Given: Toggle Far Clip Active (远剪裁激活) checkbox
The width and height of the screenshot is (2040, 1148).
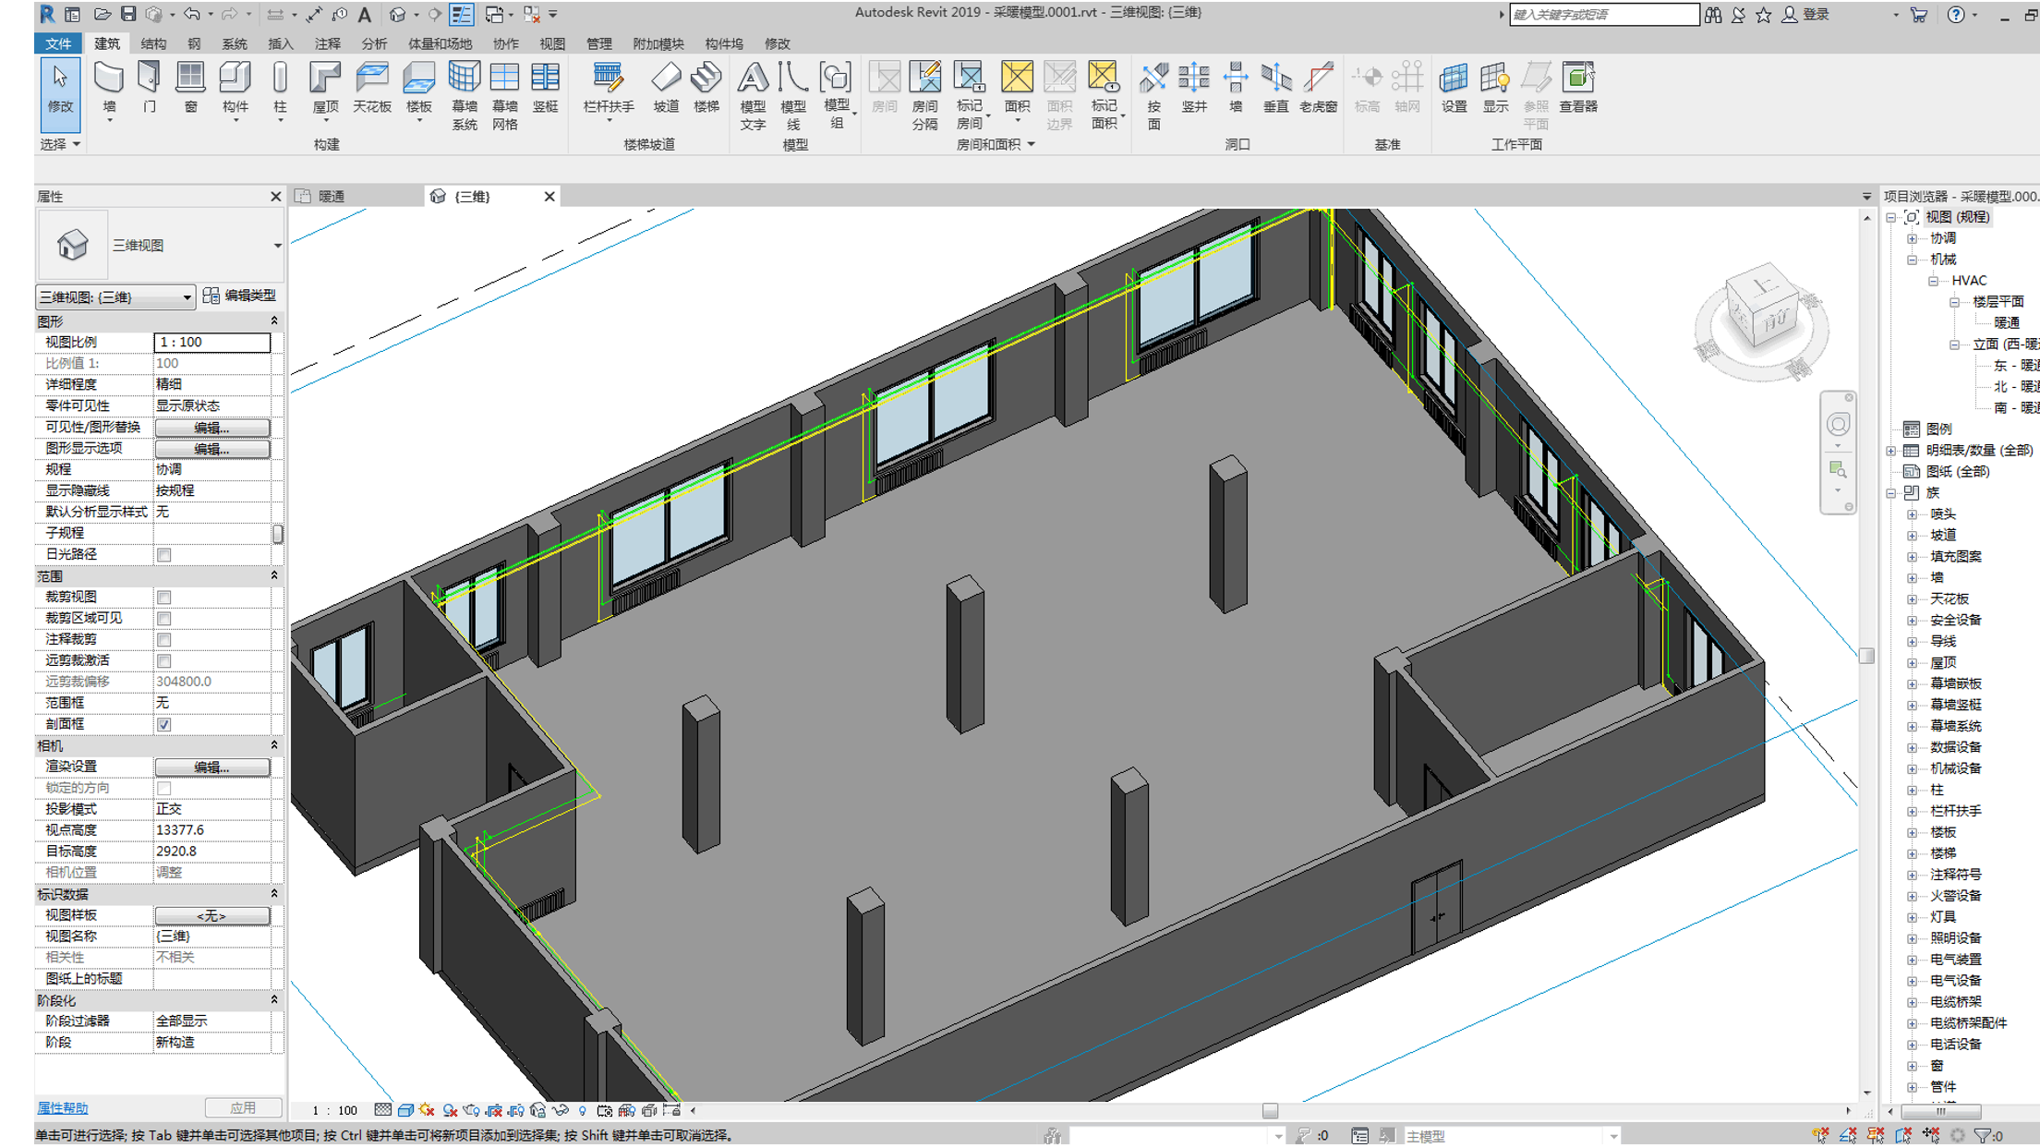Looking at the screenshot, I should point(163,661).
